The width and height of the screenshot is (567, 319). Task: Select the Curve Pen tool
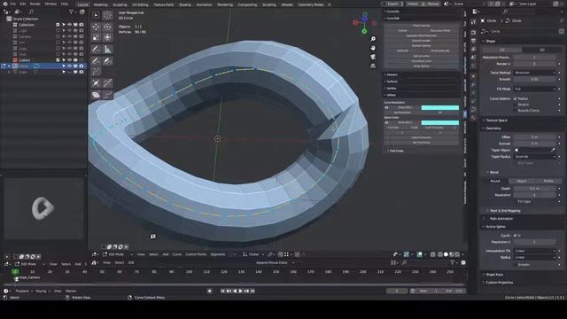pyautogui.click(x=107, y=61)
